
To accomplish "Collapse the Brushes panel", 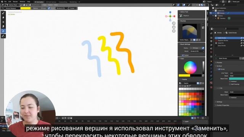I will (183, 21).
